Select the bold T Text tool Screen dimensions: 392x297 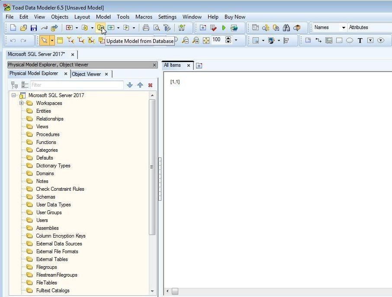tap(360, 40)
